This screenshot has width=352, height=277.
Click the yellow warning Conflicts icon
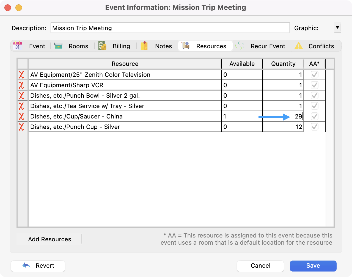299,46
